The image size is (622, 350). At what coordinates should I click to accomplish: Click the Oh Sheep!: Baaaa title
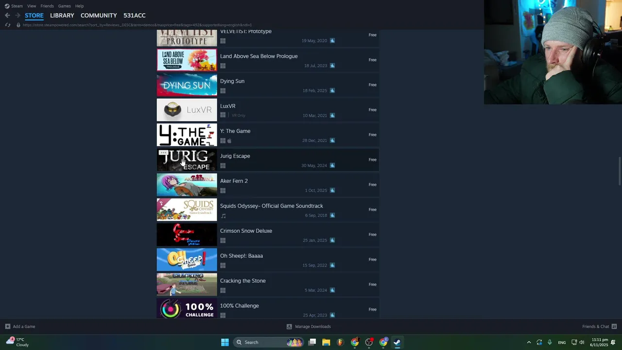click(x=242, y=256)
